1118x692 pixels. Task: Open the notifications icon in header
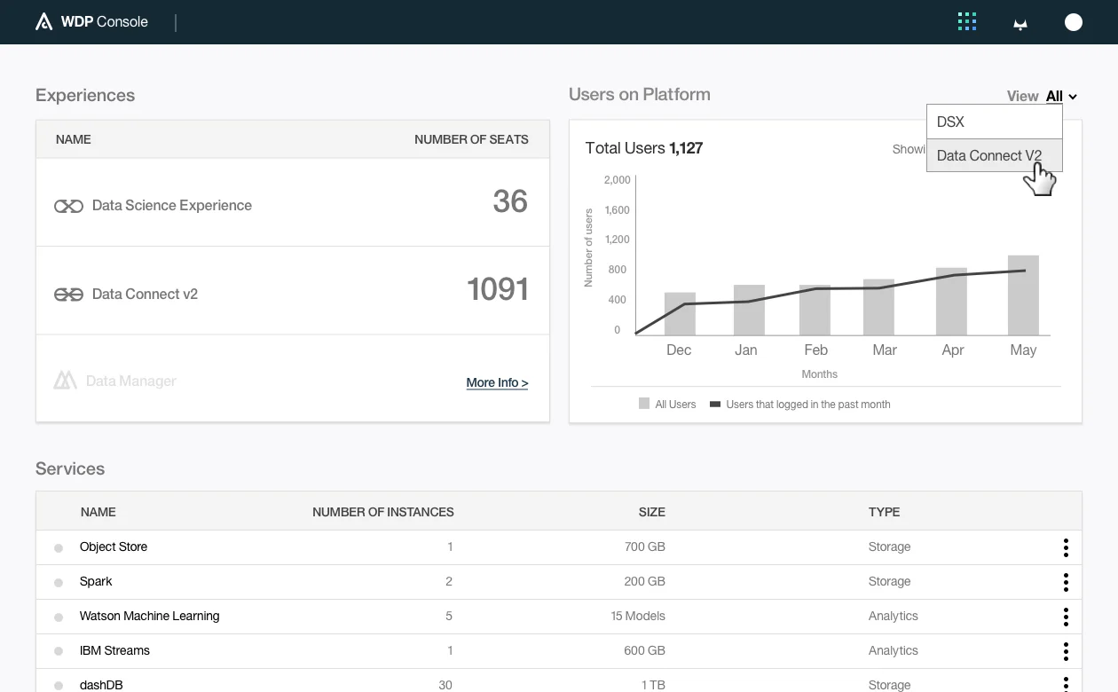coord(1020,24)
